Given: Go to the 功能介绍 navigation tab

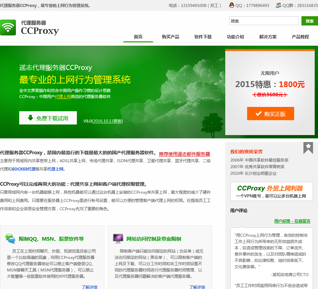Looking at the screenshot, I should pos(236,37).
